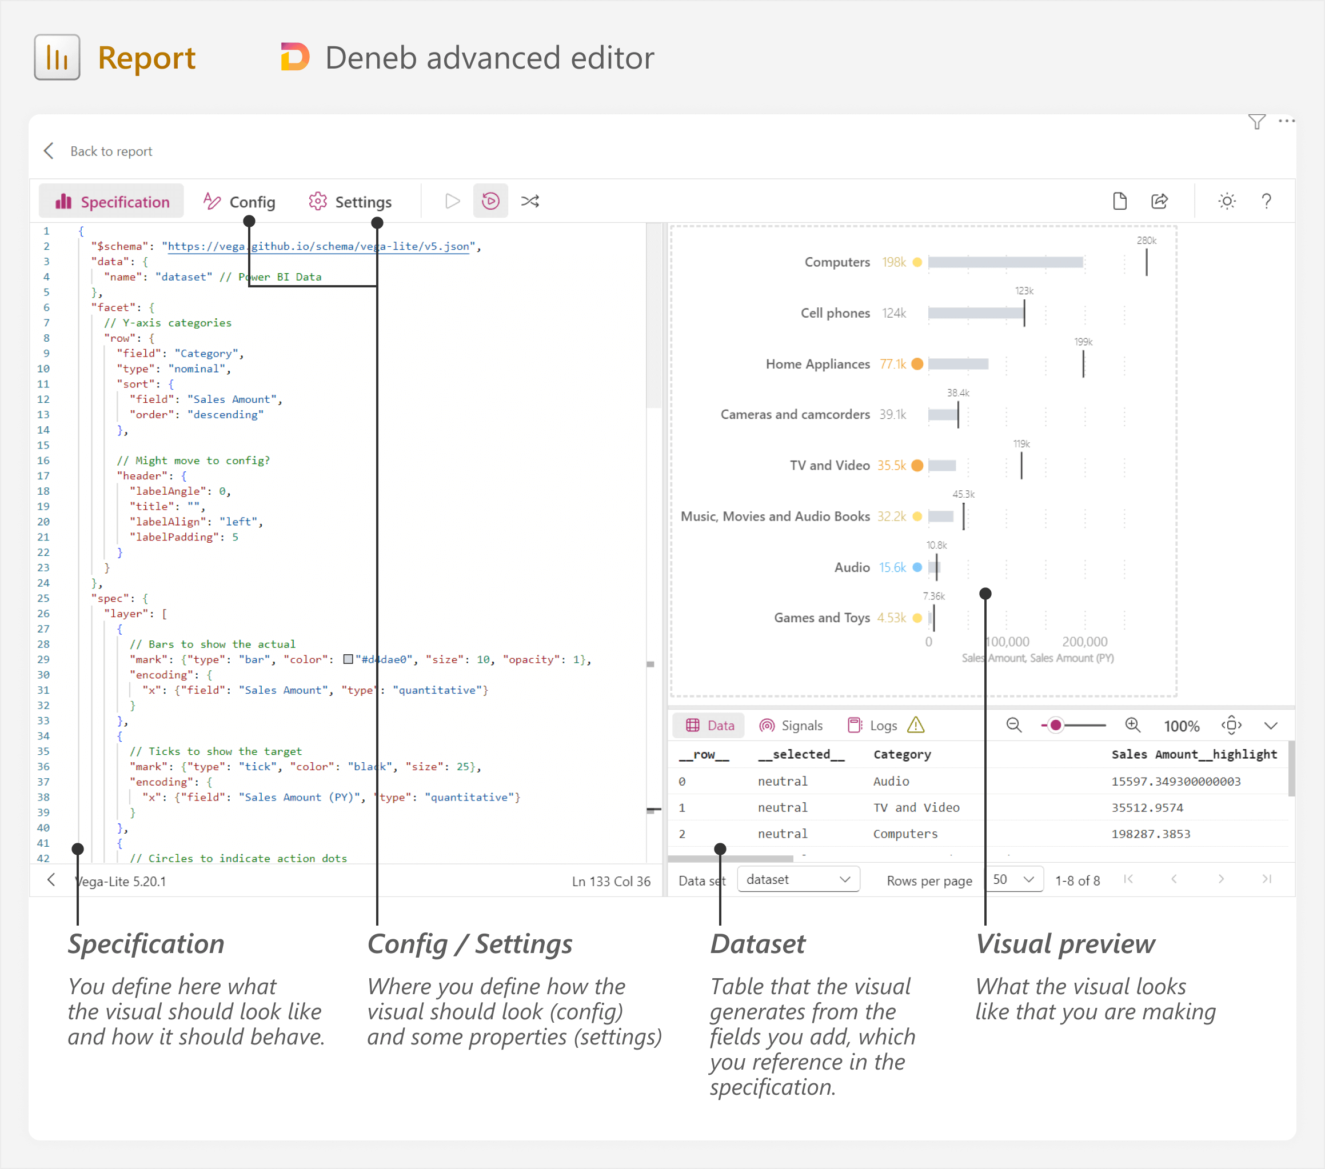Switch to the Config tab
This screenshot has height=1169, width=1325.
239,202
